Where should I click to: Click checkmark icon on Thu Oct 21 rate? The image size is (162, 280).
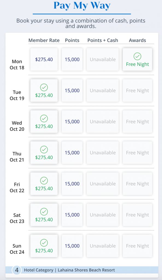click(x=44, y=150)
